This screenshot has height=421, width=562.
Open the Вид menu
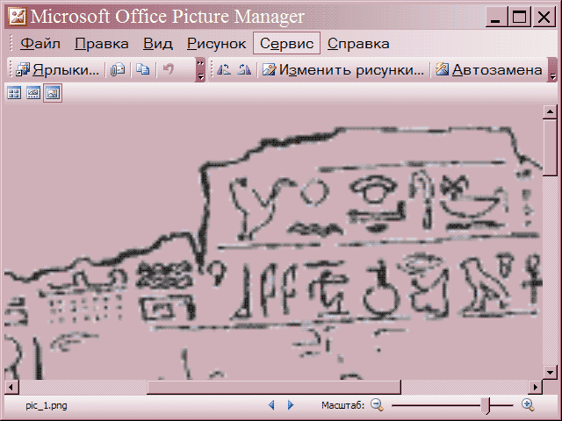pos(158,44)
